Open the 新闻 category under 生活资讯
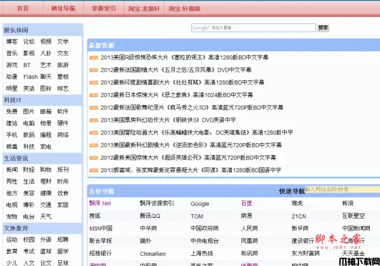This screenshot has width=380, height=266. tap(12, 170)
